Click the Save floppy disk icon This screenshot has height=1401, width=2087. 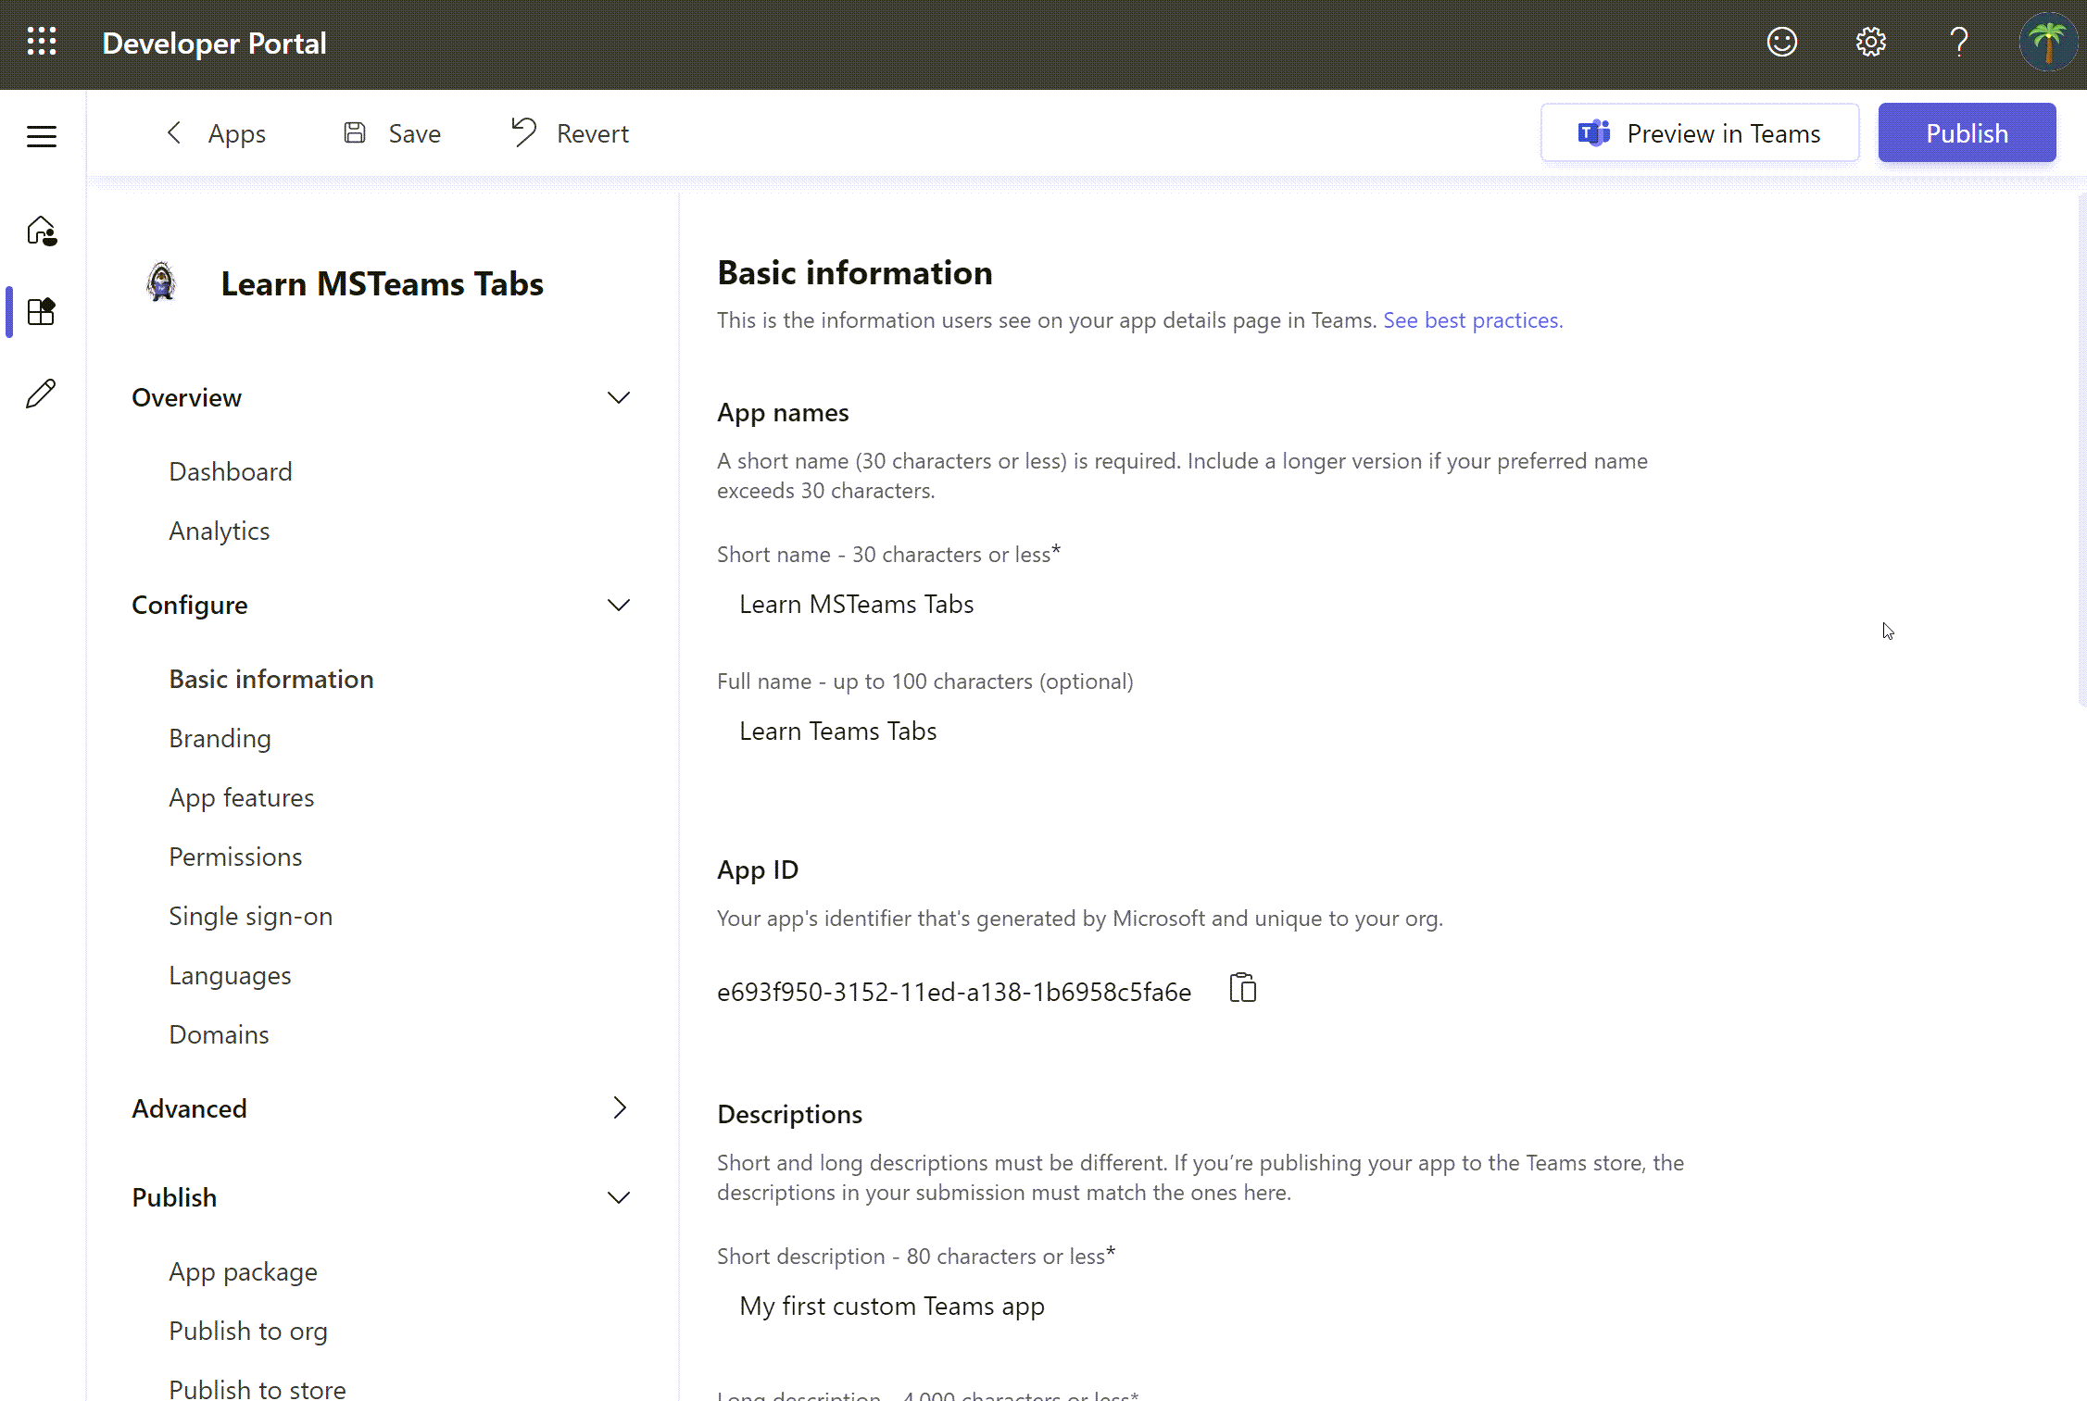355,132
